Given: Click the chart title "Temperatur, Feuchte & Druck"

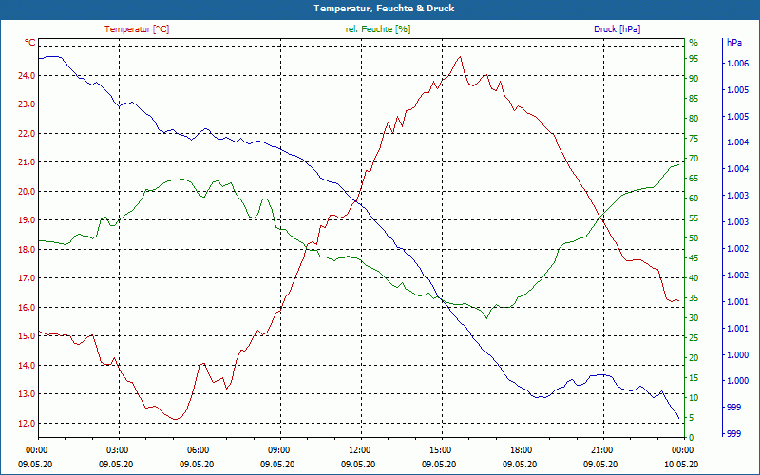Looking at the screenshot, I should coord(384,9).
